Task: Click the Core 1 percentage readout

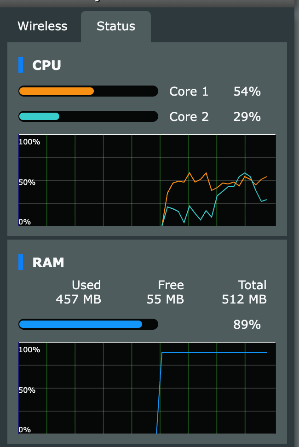Action: [x=247, y=92]
